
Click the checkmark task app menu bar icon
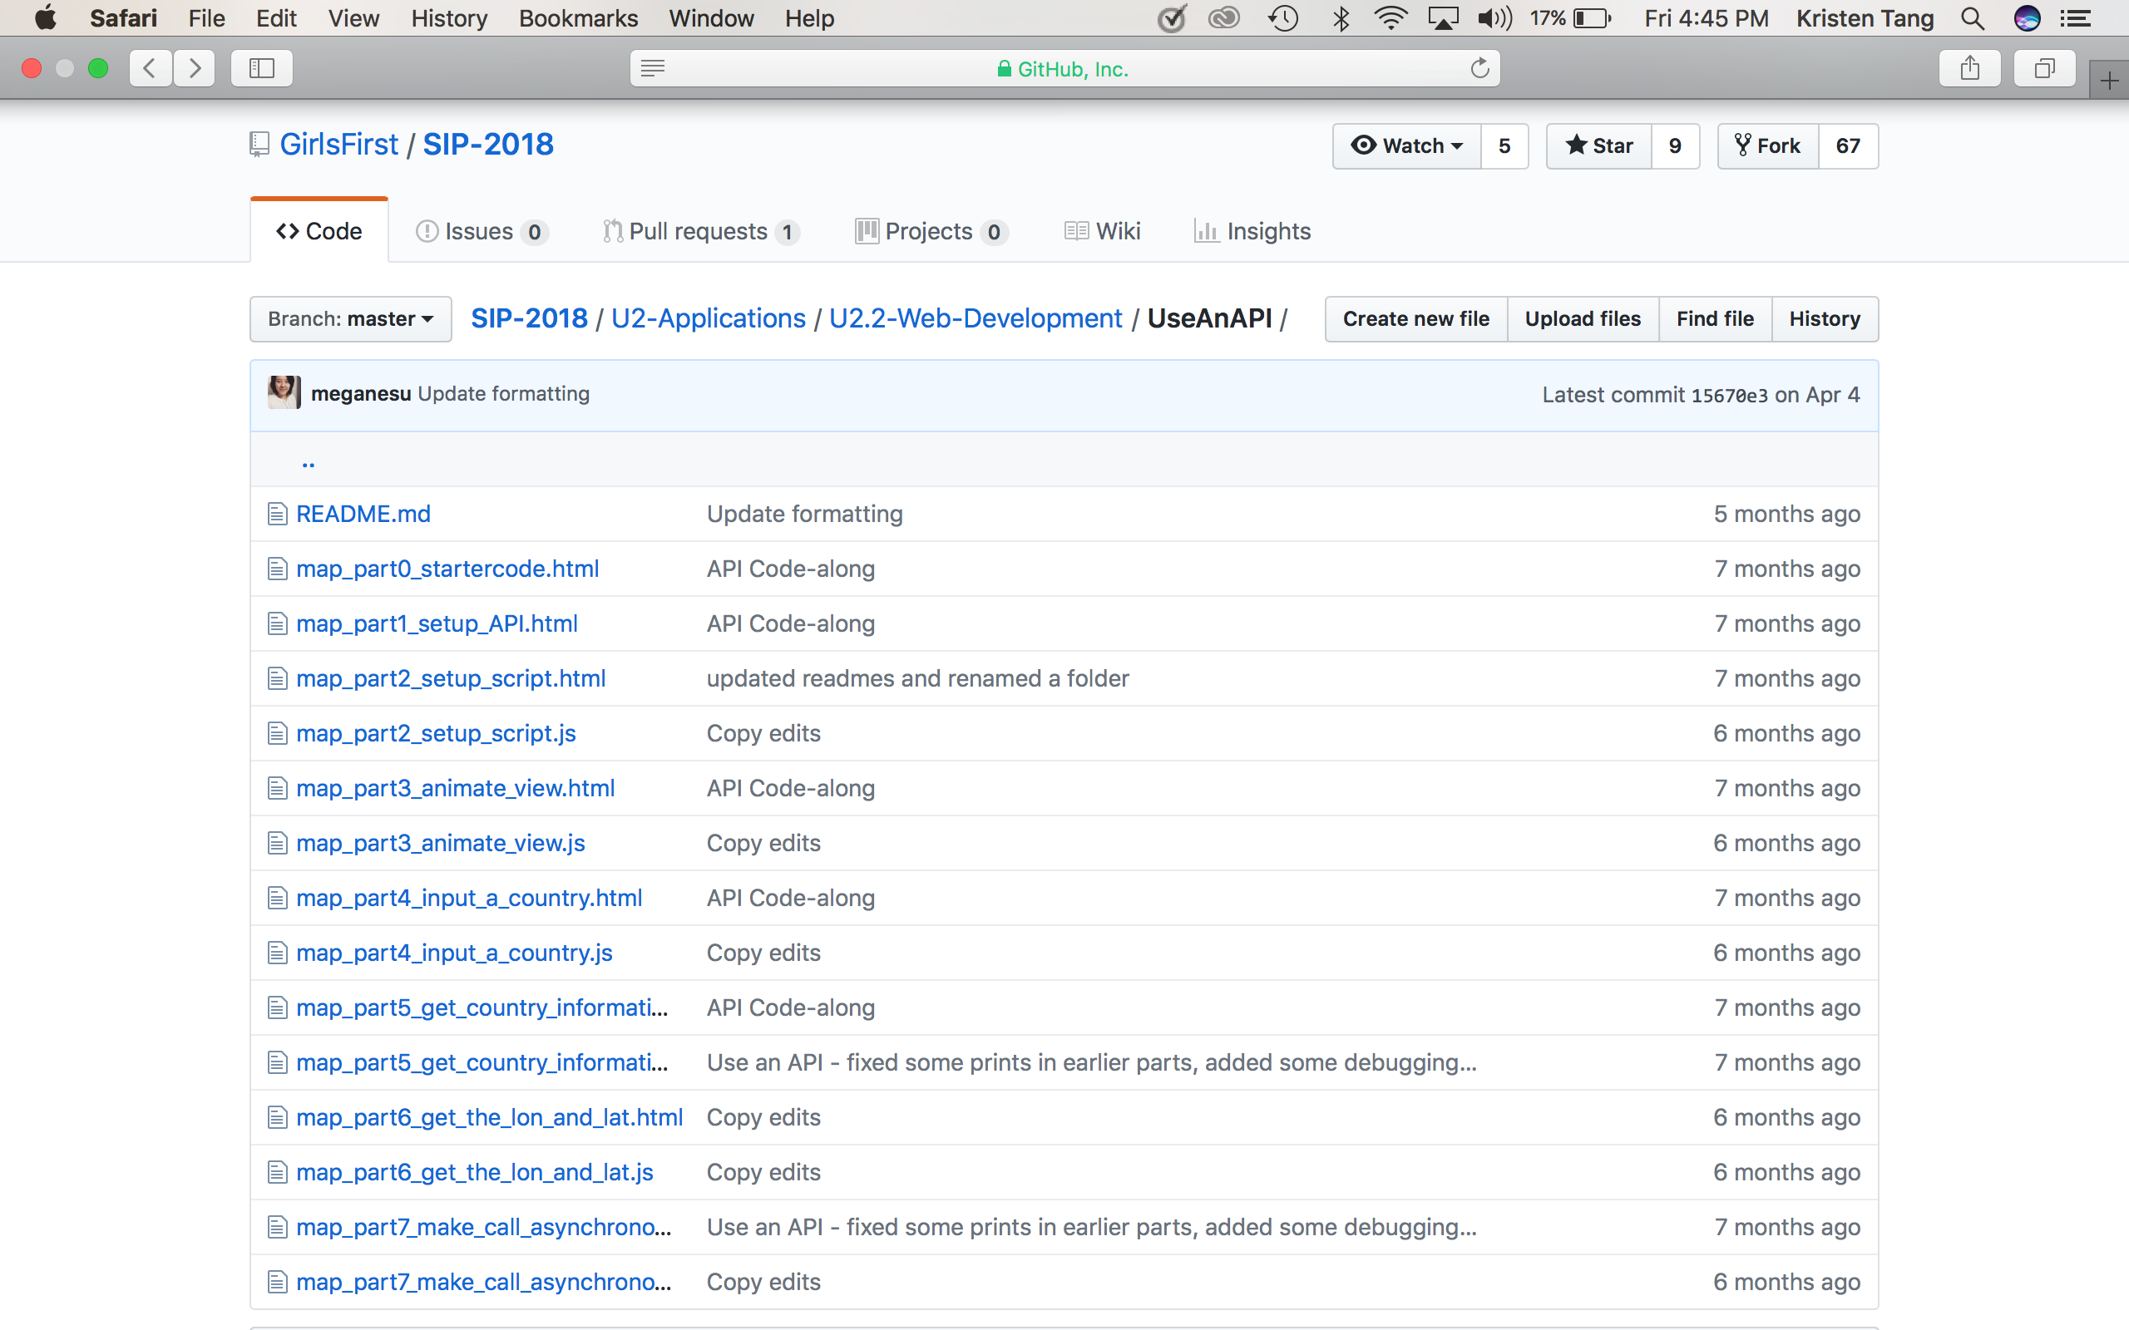tap(1171, 18)
